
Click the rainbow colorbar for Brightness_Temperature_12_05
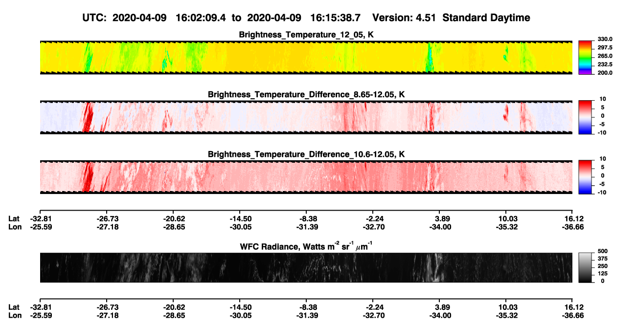click(585, 58)
